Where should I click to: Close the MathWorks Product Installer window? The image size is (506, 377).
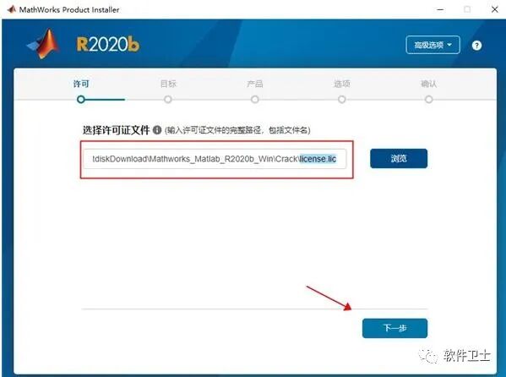(495, 9)
